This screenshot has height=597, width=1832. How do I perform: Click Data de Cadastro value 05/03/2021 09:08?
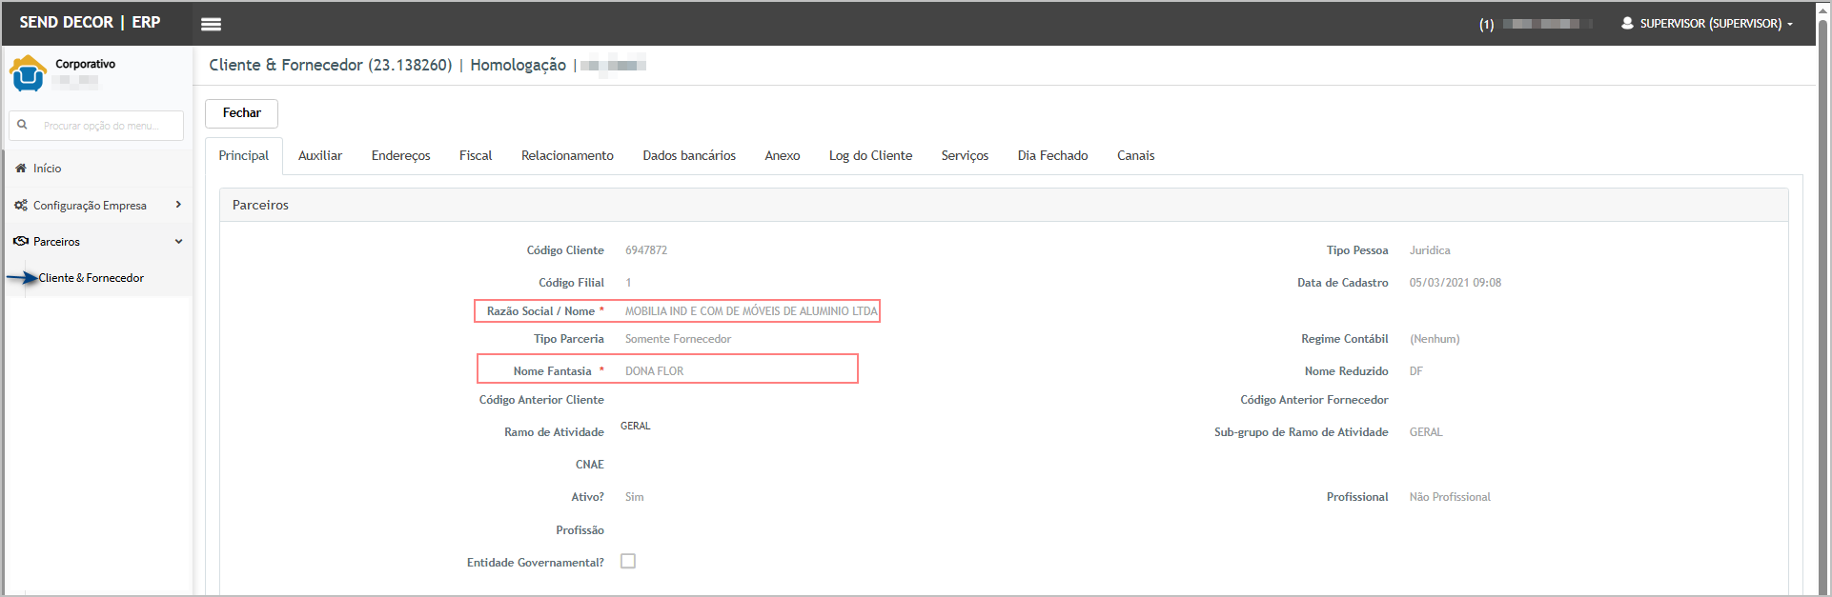coord(1455,283)
